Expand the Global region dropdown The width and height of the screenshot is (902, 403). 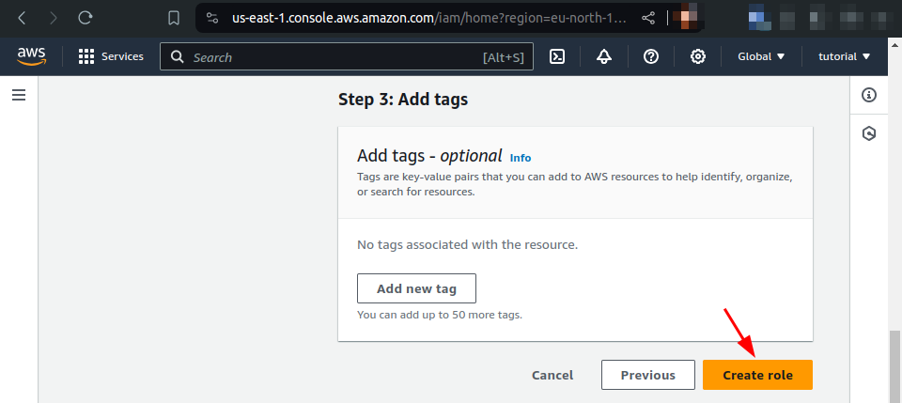click(x=761, y=56)
